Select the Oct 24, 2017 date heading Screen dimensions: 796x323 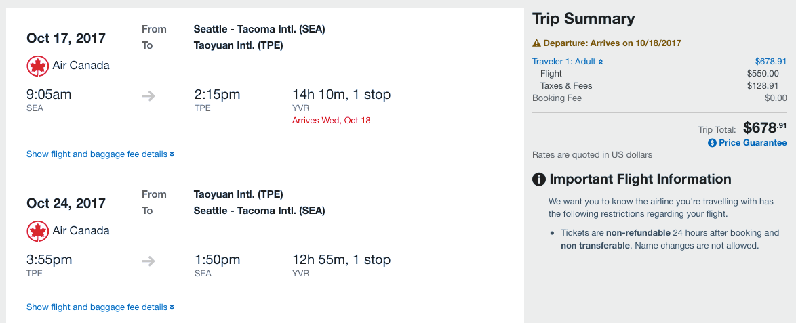coord(66,203)
